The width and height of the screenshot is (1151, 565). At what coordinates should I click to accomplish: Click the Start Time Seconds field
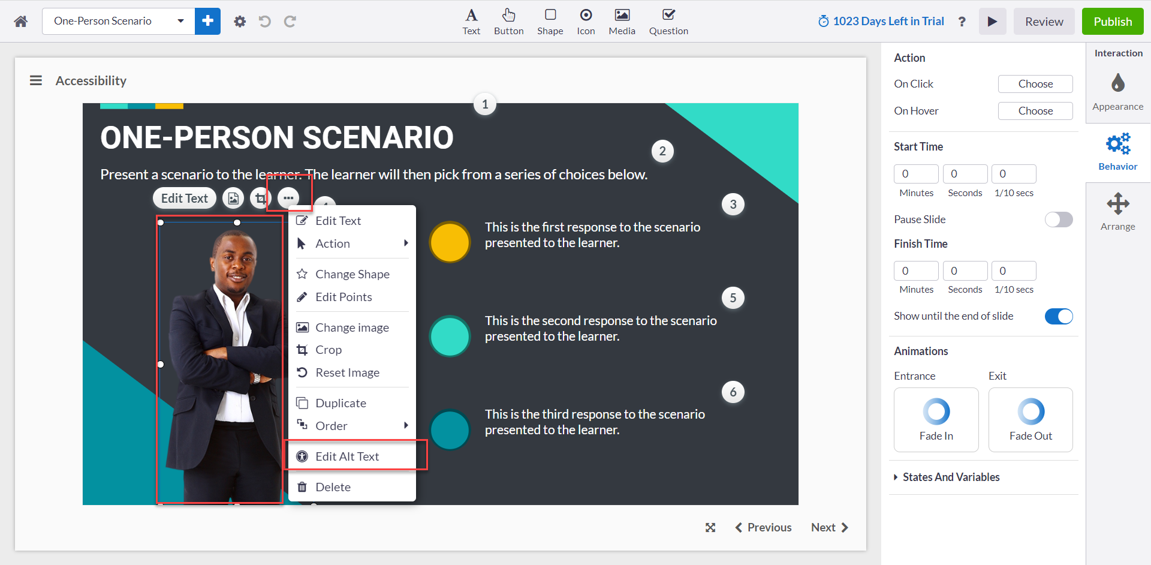(965, 174)
